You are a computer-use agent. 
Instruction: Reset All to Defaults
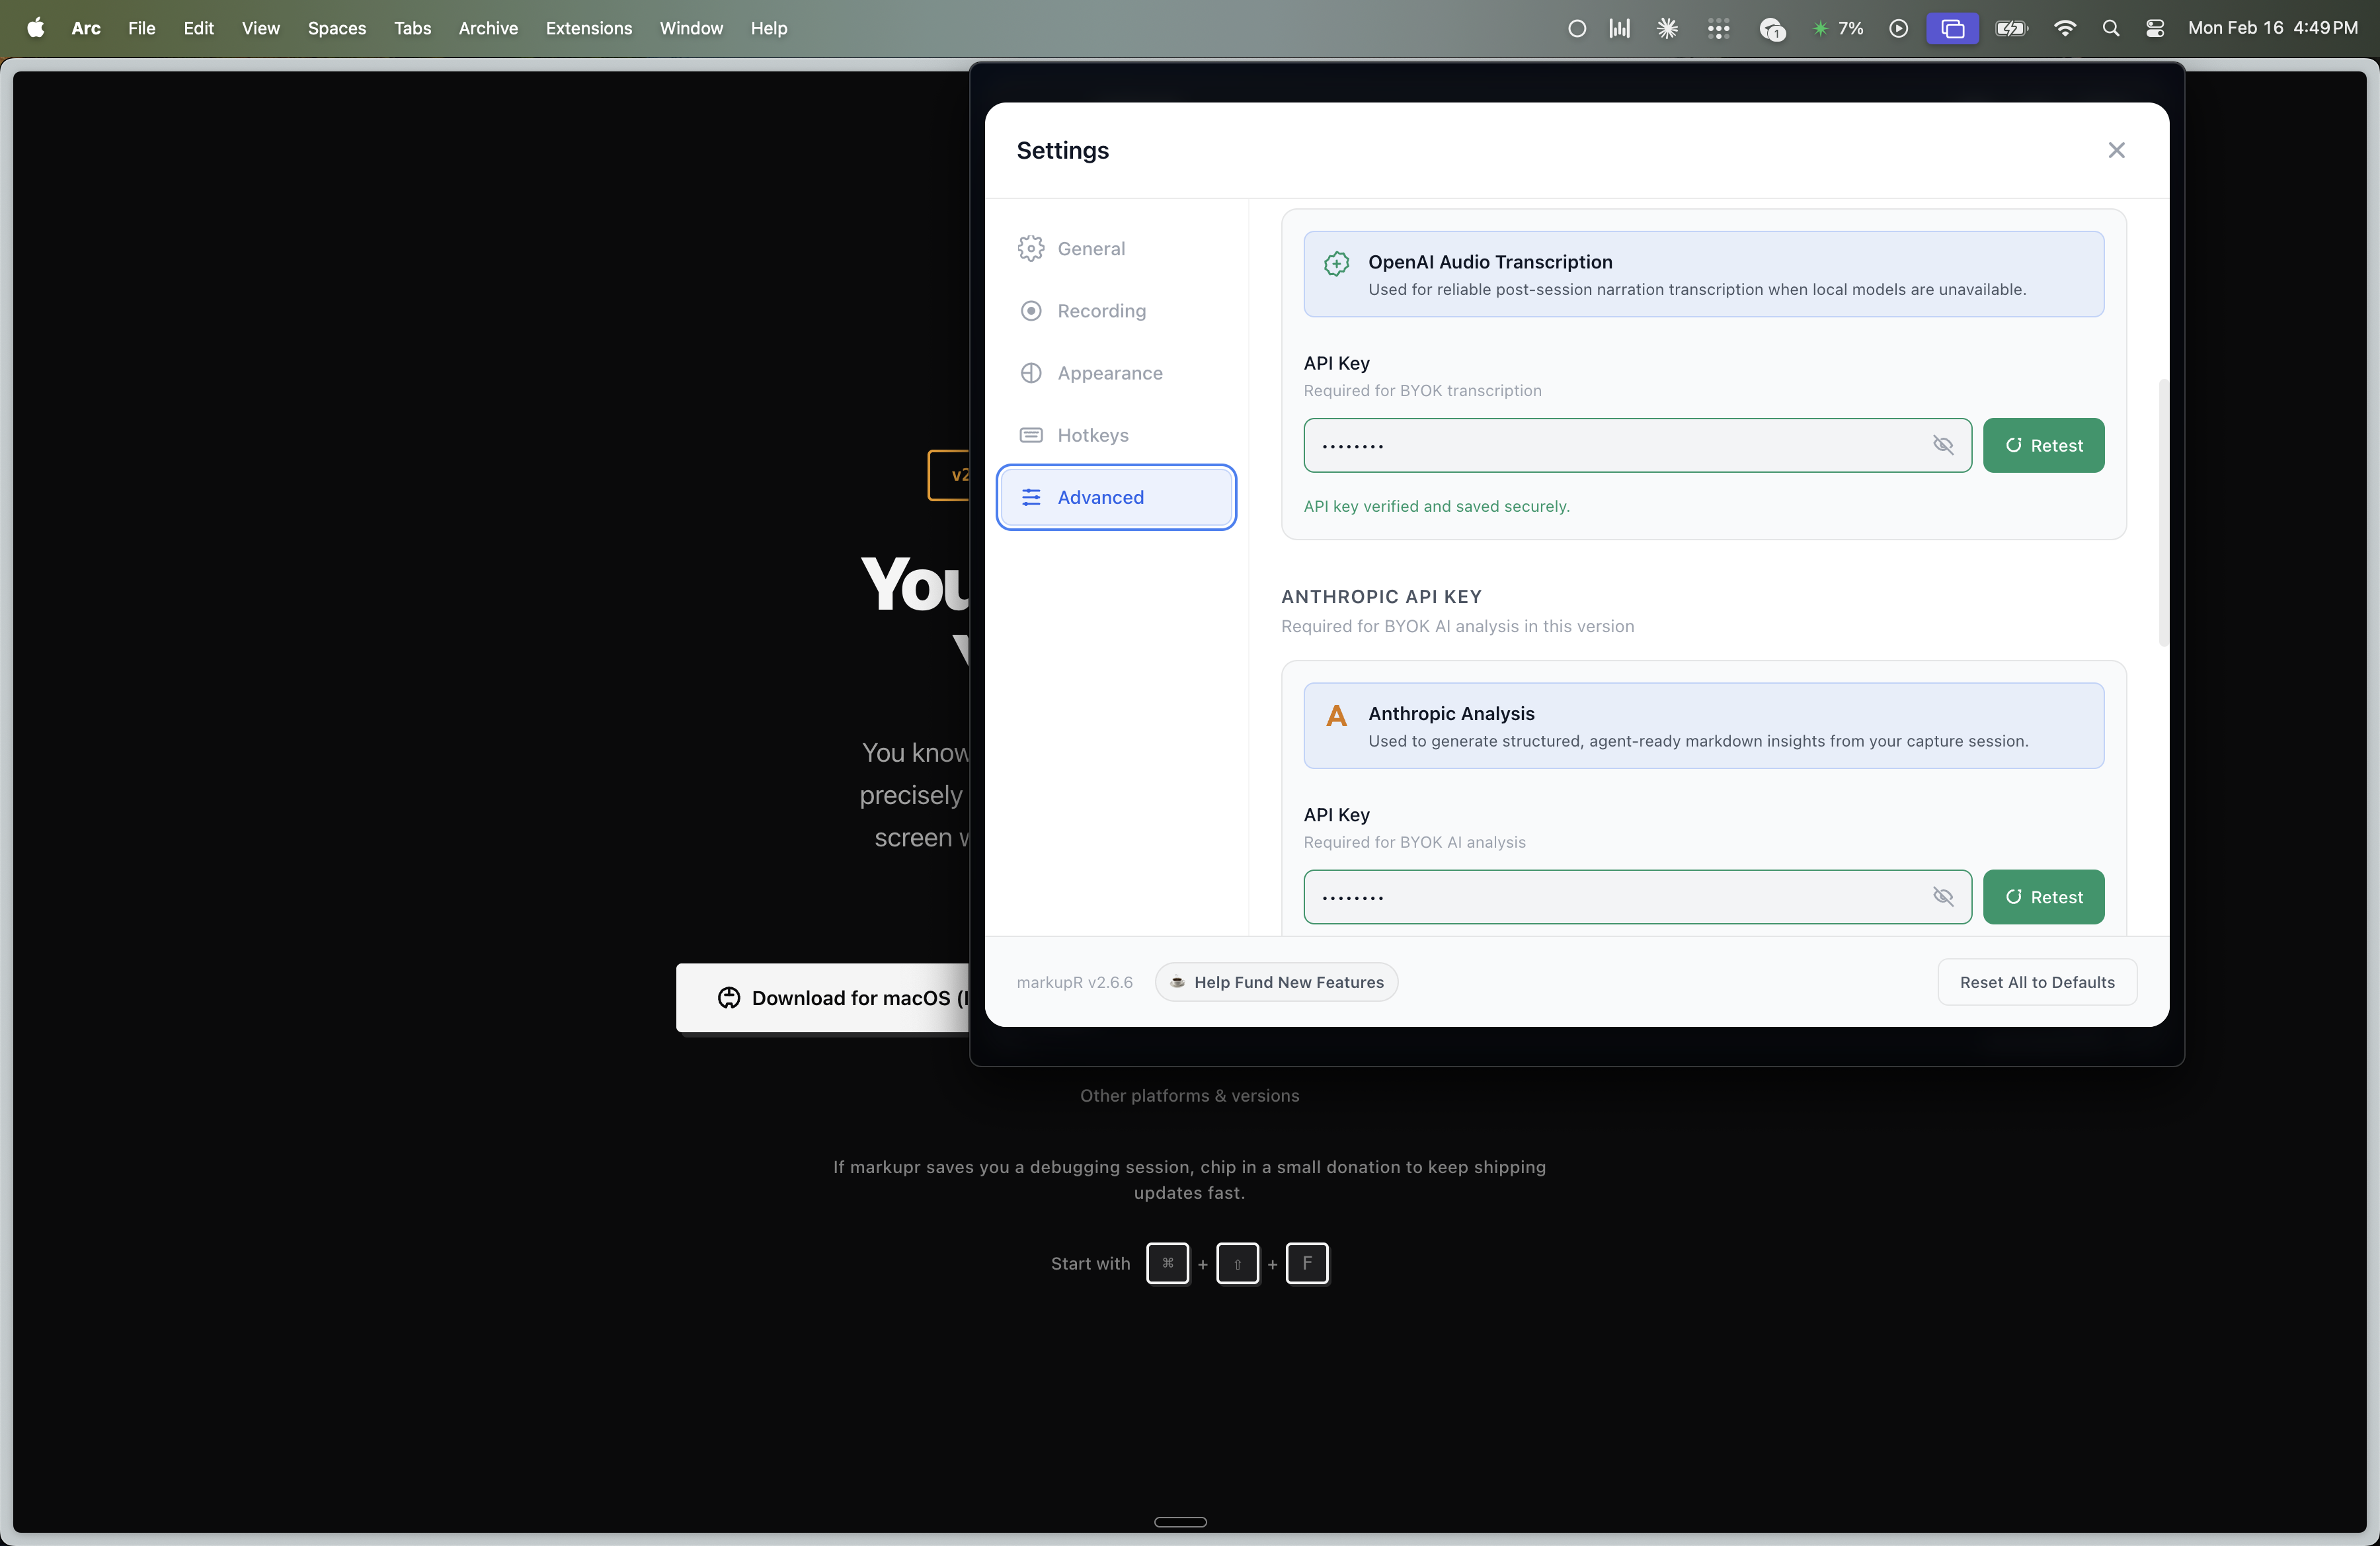[2037, 982]
